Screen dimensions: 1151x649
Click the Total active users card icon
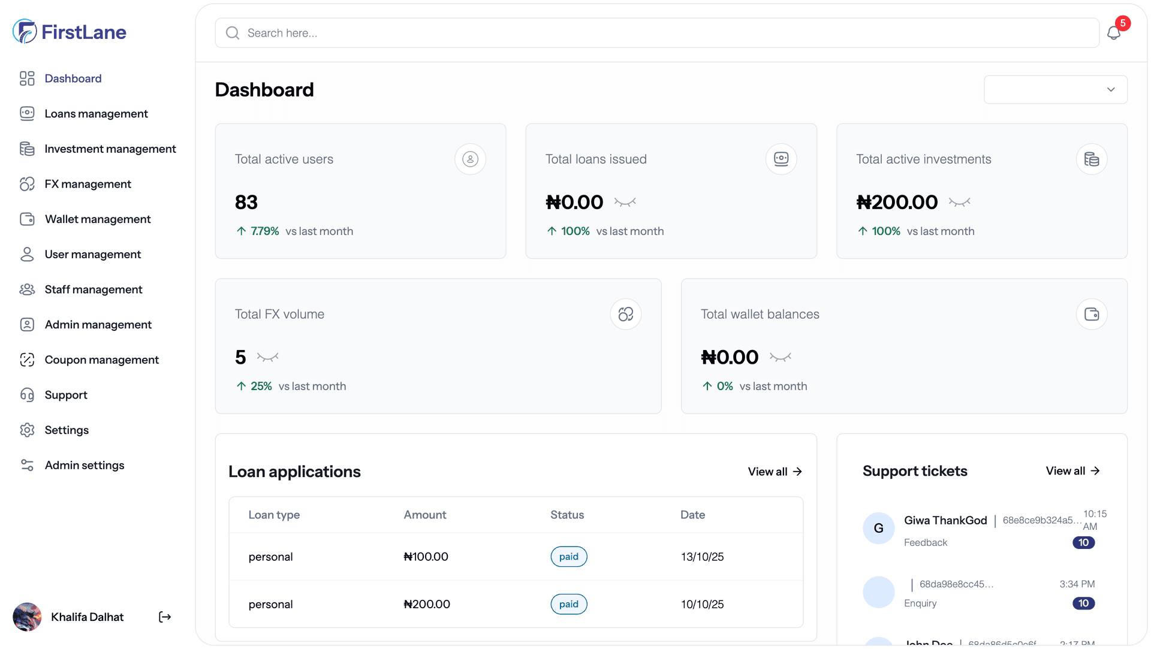coord(470,159)
